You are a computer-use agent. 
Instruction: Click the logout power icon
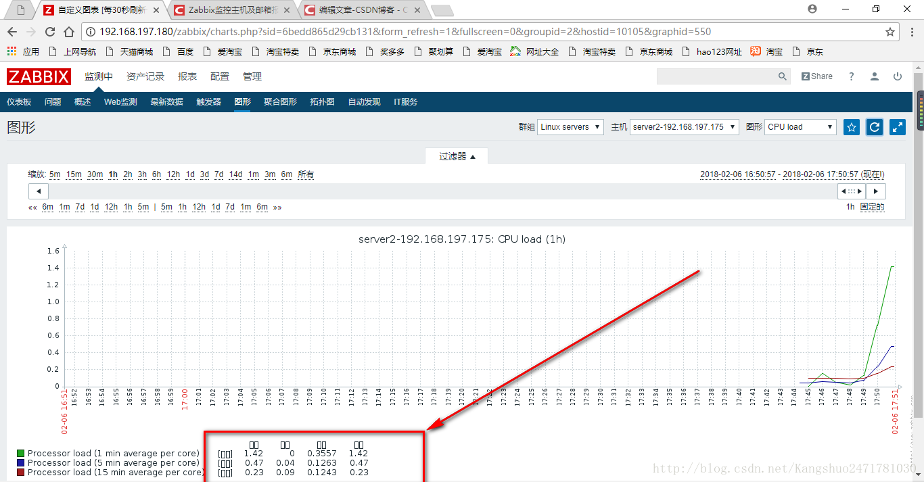898,76
